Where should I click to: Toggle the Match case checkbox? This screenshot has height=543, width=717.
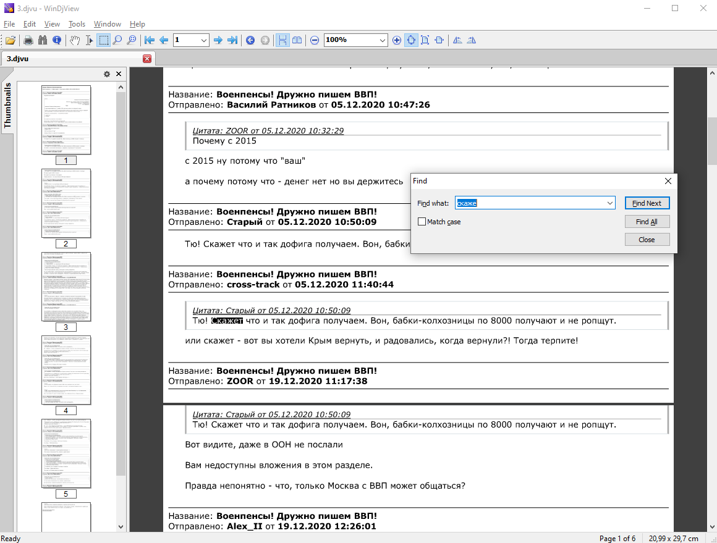coord(422,222)
